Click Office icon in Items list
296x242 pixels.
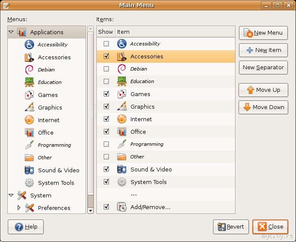click(122, 132)
